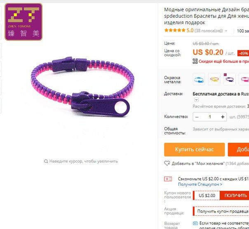Click the red coupon ticket icon
Image resolution: width=249 pixels, height=229 pixels.
[x=168, y=179]
